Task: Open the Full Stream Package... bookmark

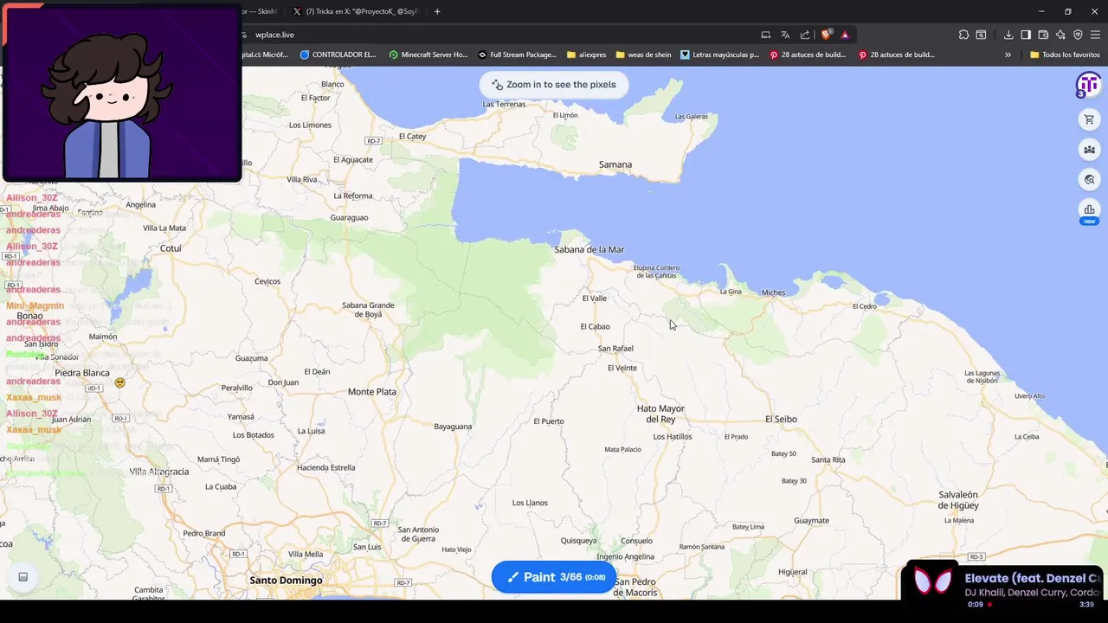Action: click(517, 55)
